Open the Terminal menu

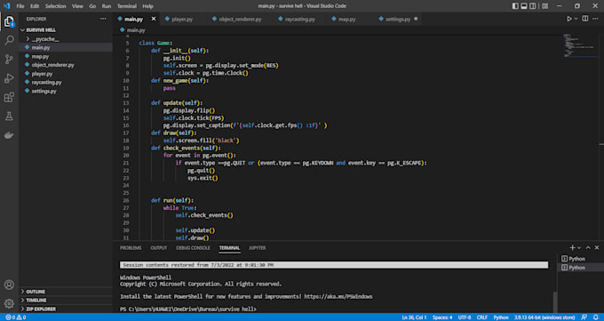[127, 6]
